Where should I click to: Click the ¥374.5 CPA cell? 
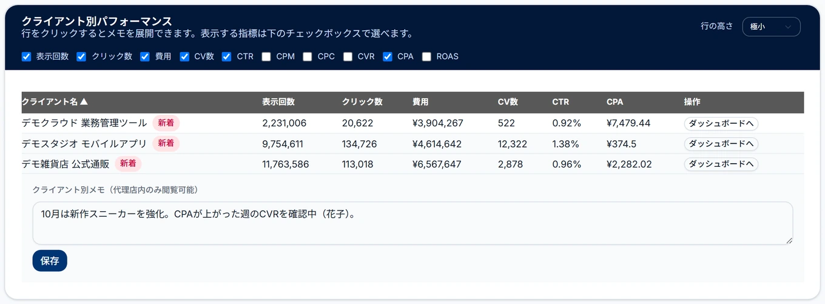(621, 144)
